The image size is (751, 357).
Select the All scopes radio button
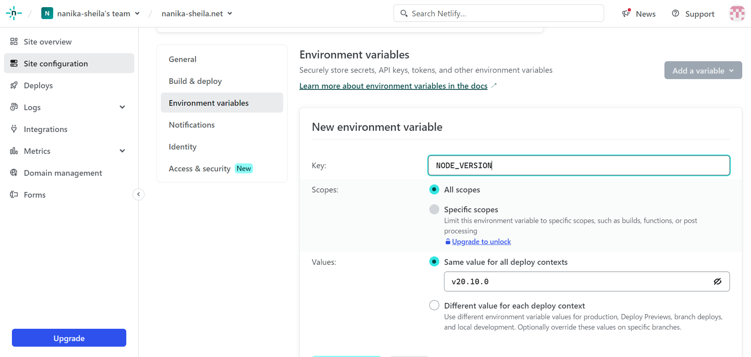point(434,189)
